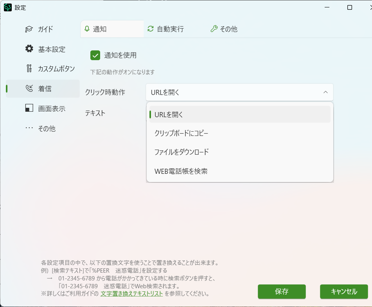This screenshot has width=372, height=307.
Task: Click the graduation cap Guide icon
Action: (29, 29)
